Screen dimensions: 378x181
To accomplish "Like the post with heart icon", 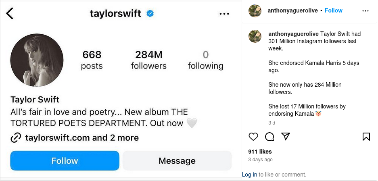I will coord(253,137).
